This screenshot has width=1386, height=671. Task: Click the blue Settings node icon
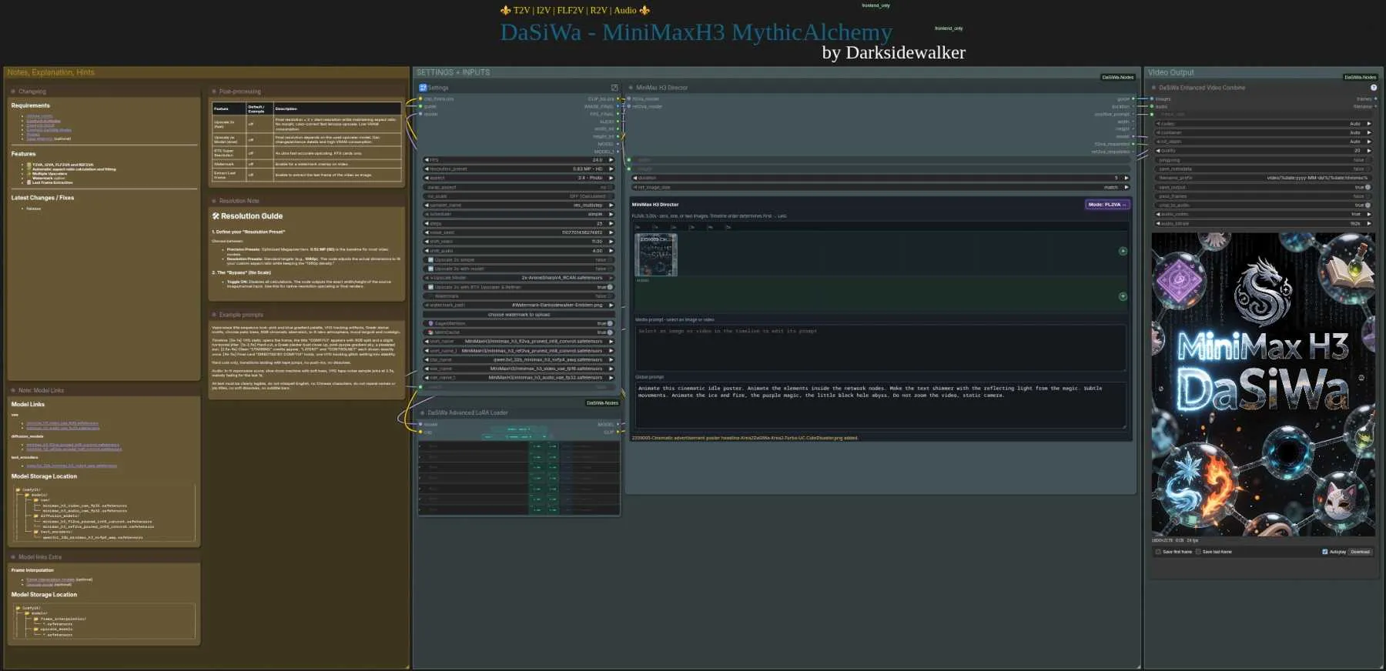[x=423, y=88]
